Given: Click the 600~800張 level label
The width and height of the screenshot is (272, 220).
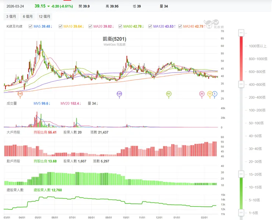Looking at the screenshot, I should (x=257, y=71).
